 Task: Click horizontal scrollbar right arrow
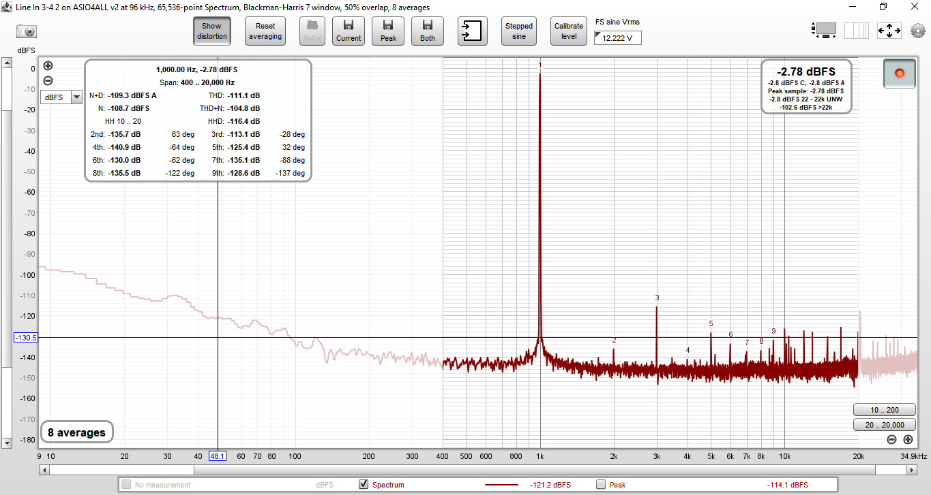(x=913, y=470)
